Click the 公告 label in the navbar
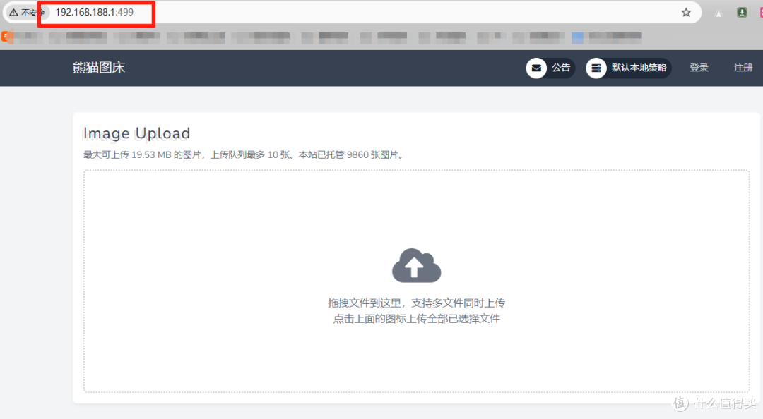 click(x=560, y=68)
